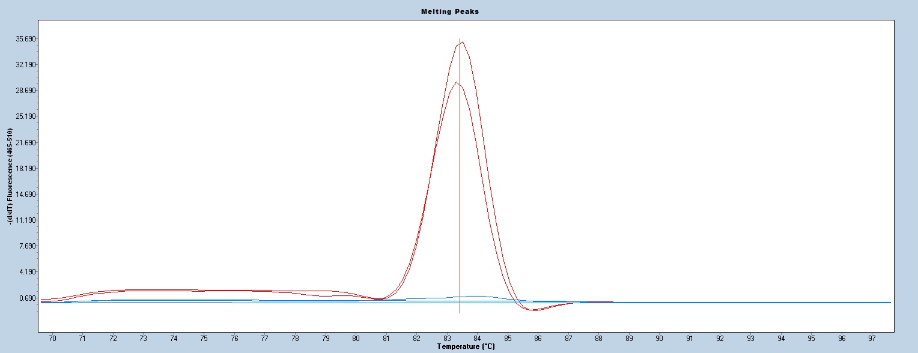Click the small blue curve bump near 84°C
The width and height of the screenshot is (918, 353).
click(476, 296)
